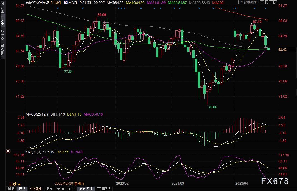Click the KDJ(9,3,3) indicator label
This screenshot has height=191, width=297.
click(x=33, y=152)
